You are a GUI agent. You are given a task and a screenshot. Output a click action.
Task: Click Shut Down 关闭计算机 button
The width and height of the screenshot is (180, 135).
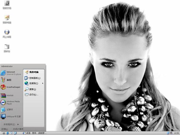coord(18,129)
